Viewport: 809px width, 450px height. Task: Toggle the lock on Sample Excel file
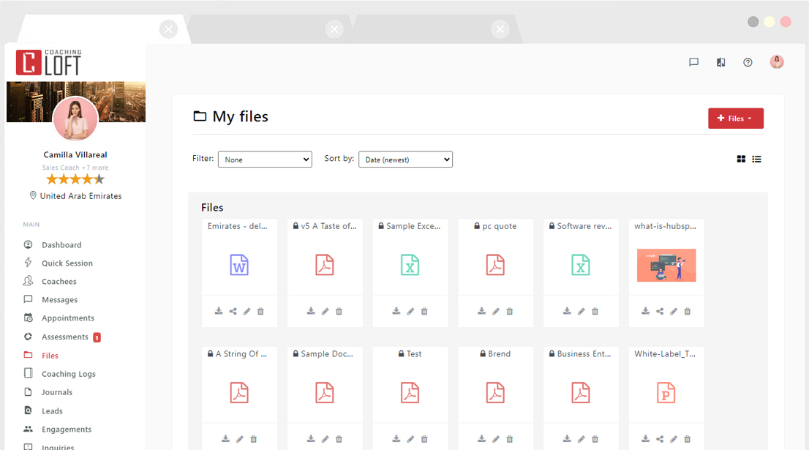[383, 225]
